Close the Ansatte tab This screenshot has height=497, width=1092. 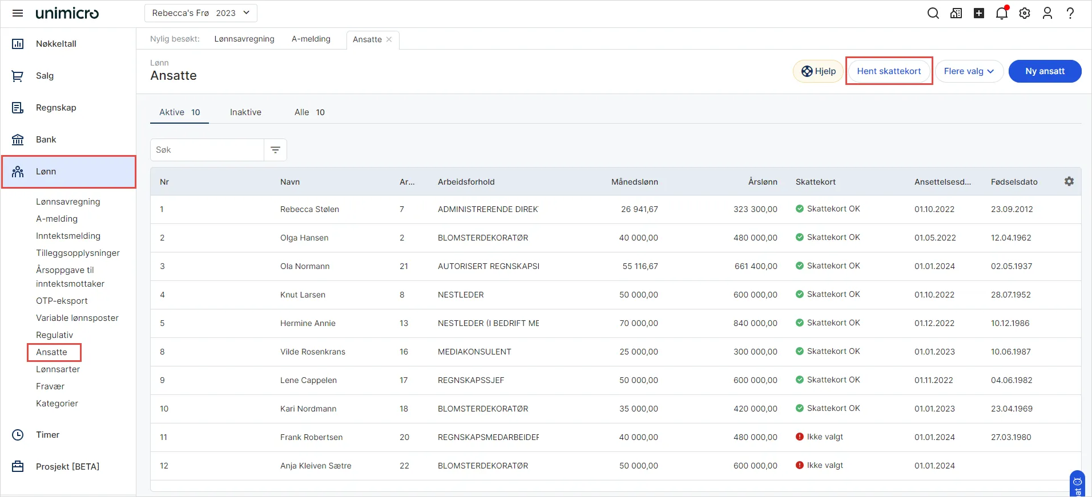pyautogui.click(x=389, y=39)
